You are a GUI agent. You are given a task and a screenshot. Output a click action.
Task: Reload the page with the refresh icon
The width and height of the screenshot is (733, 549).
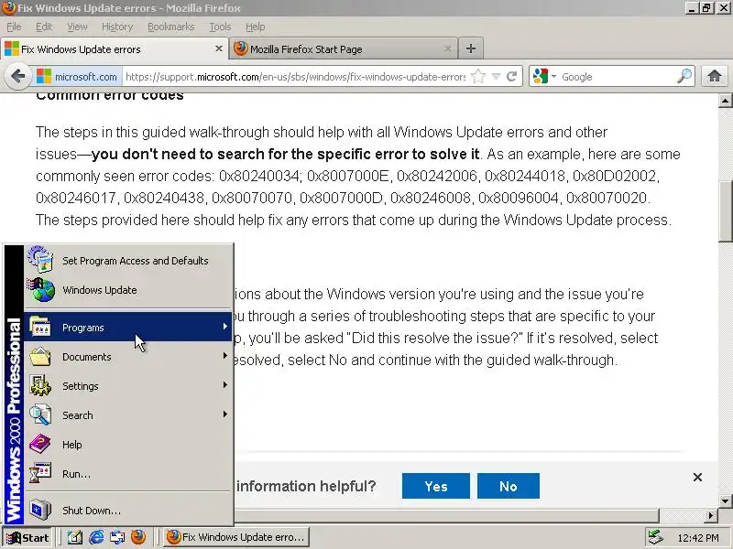point(512,77)
